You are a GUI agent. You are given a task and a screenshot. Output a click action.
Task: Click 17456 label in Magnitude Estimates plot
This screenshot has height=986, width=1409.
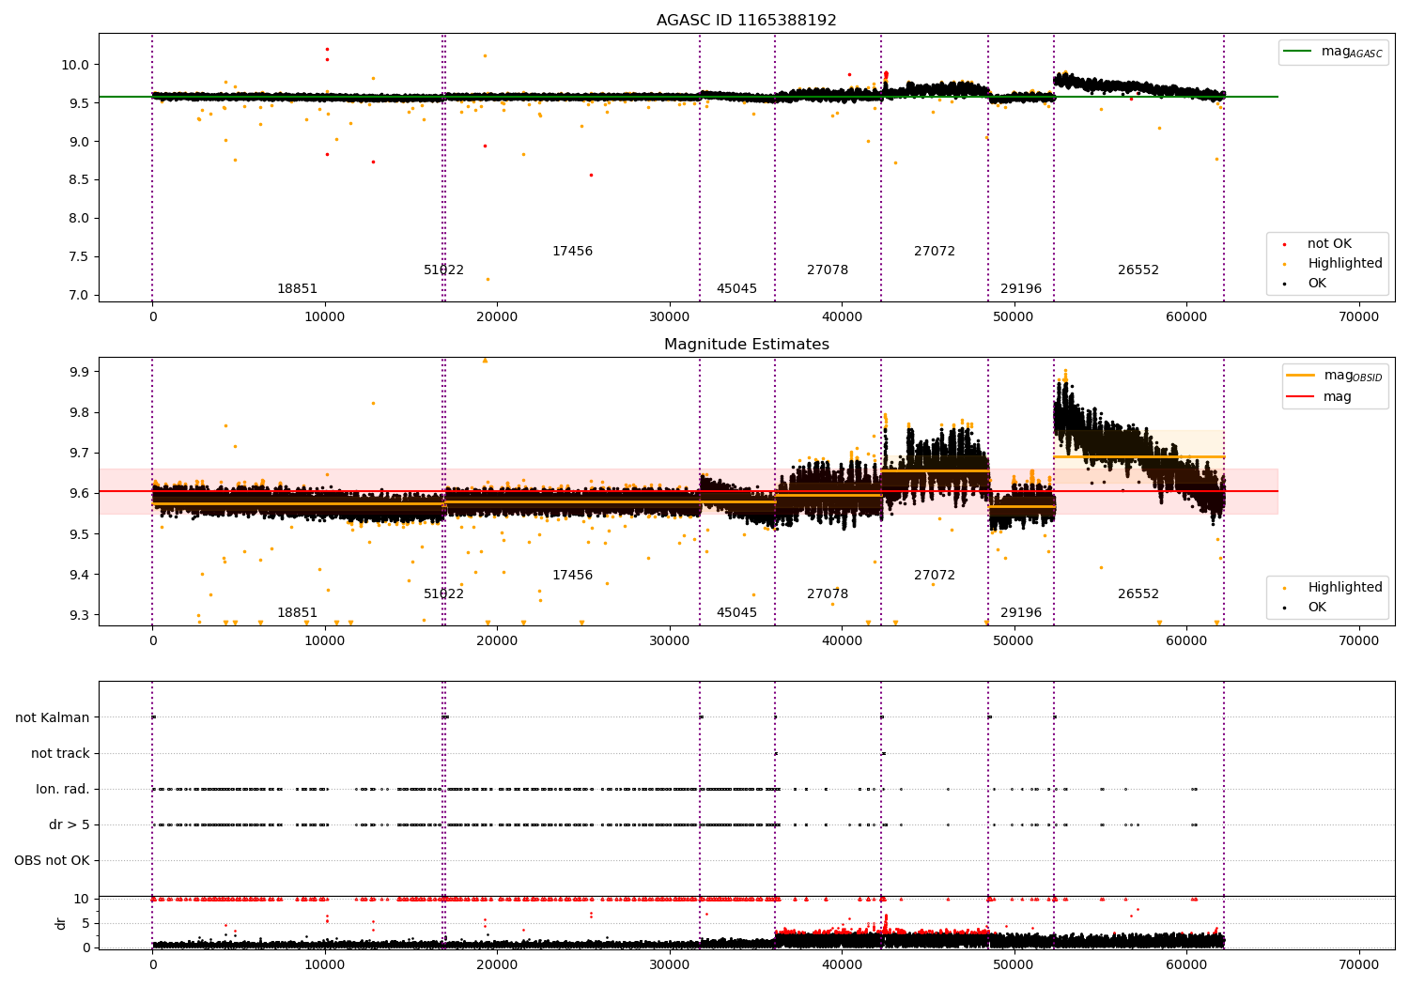pos(572,576)
